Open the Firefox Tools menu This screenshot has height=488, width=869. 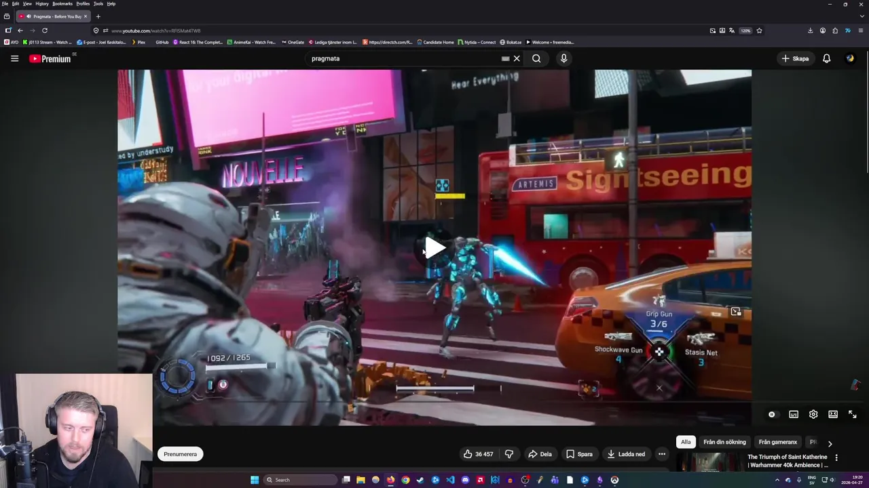[x=98, y=3]
